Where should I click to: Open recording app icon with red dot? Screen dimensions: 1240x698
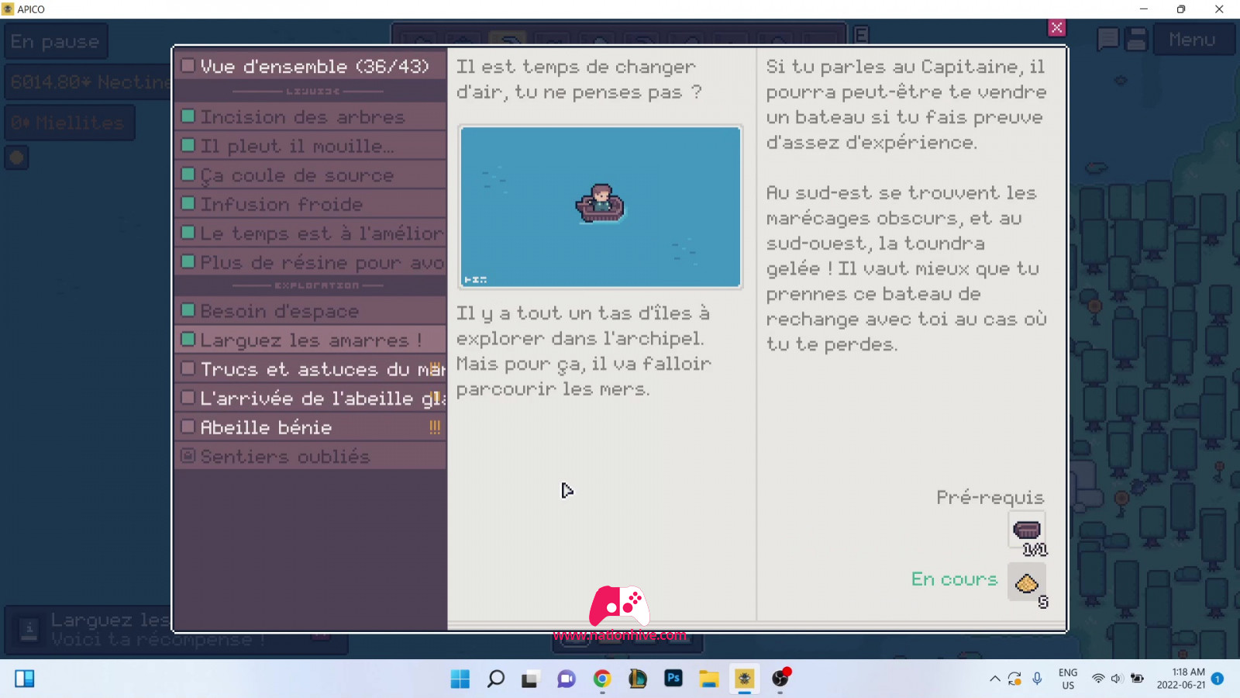click(780, 679)
